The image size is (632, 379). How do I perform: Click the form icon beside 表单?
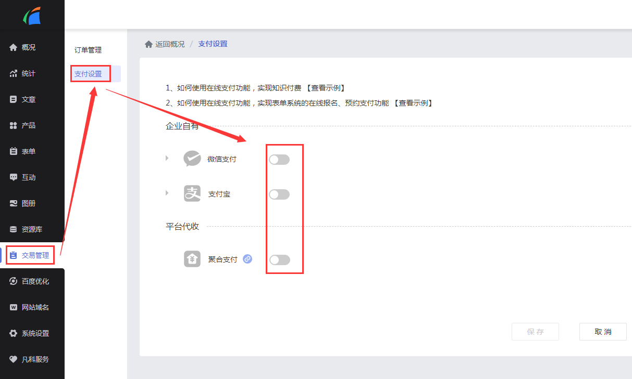click(x=14, y=151)
